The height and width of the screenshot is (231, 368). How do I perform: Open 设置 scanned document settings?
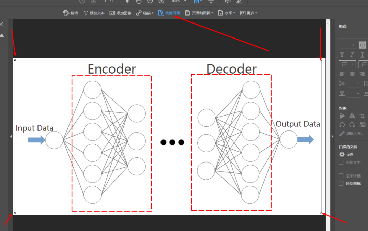[x=347, y=154]
